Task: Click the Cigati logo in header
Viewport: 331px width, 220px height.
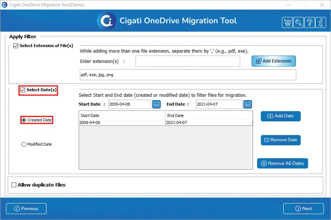Action: click(x=107, y=21)
